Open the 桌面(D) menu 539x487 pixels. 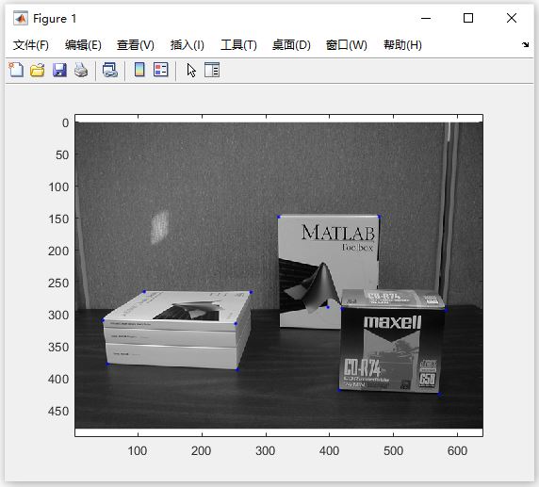291,45
